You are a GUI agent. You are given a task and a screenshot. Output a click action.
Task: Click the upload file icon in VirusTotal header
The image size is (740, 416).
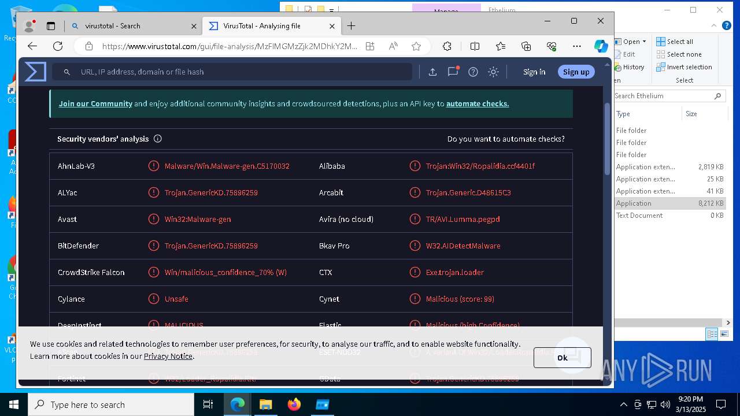[x=432, y=72]
